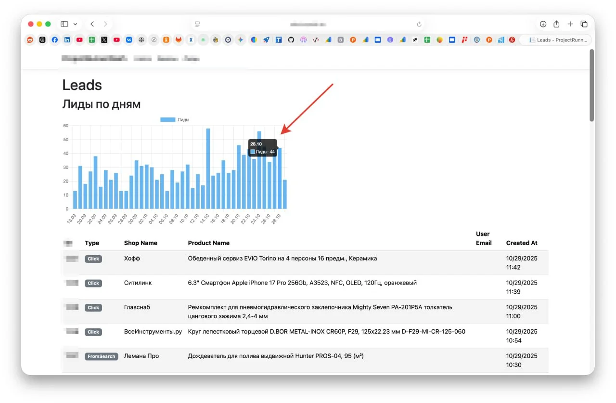Click the tallest bar for 14.10
The image size is (616, 403).
(208, 169)
